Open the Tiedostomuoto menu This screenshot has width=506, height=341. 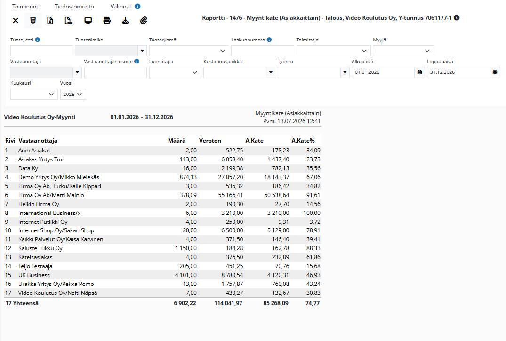(x=74, y=7)
